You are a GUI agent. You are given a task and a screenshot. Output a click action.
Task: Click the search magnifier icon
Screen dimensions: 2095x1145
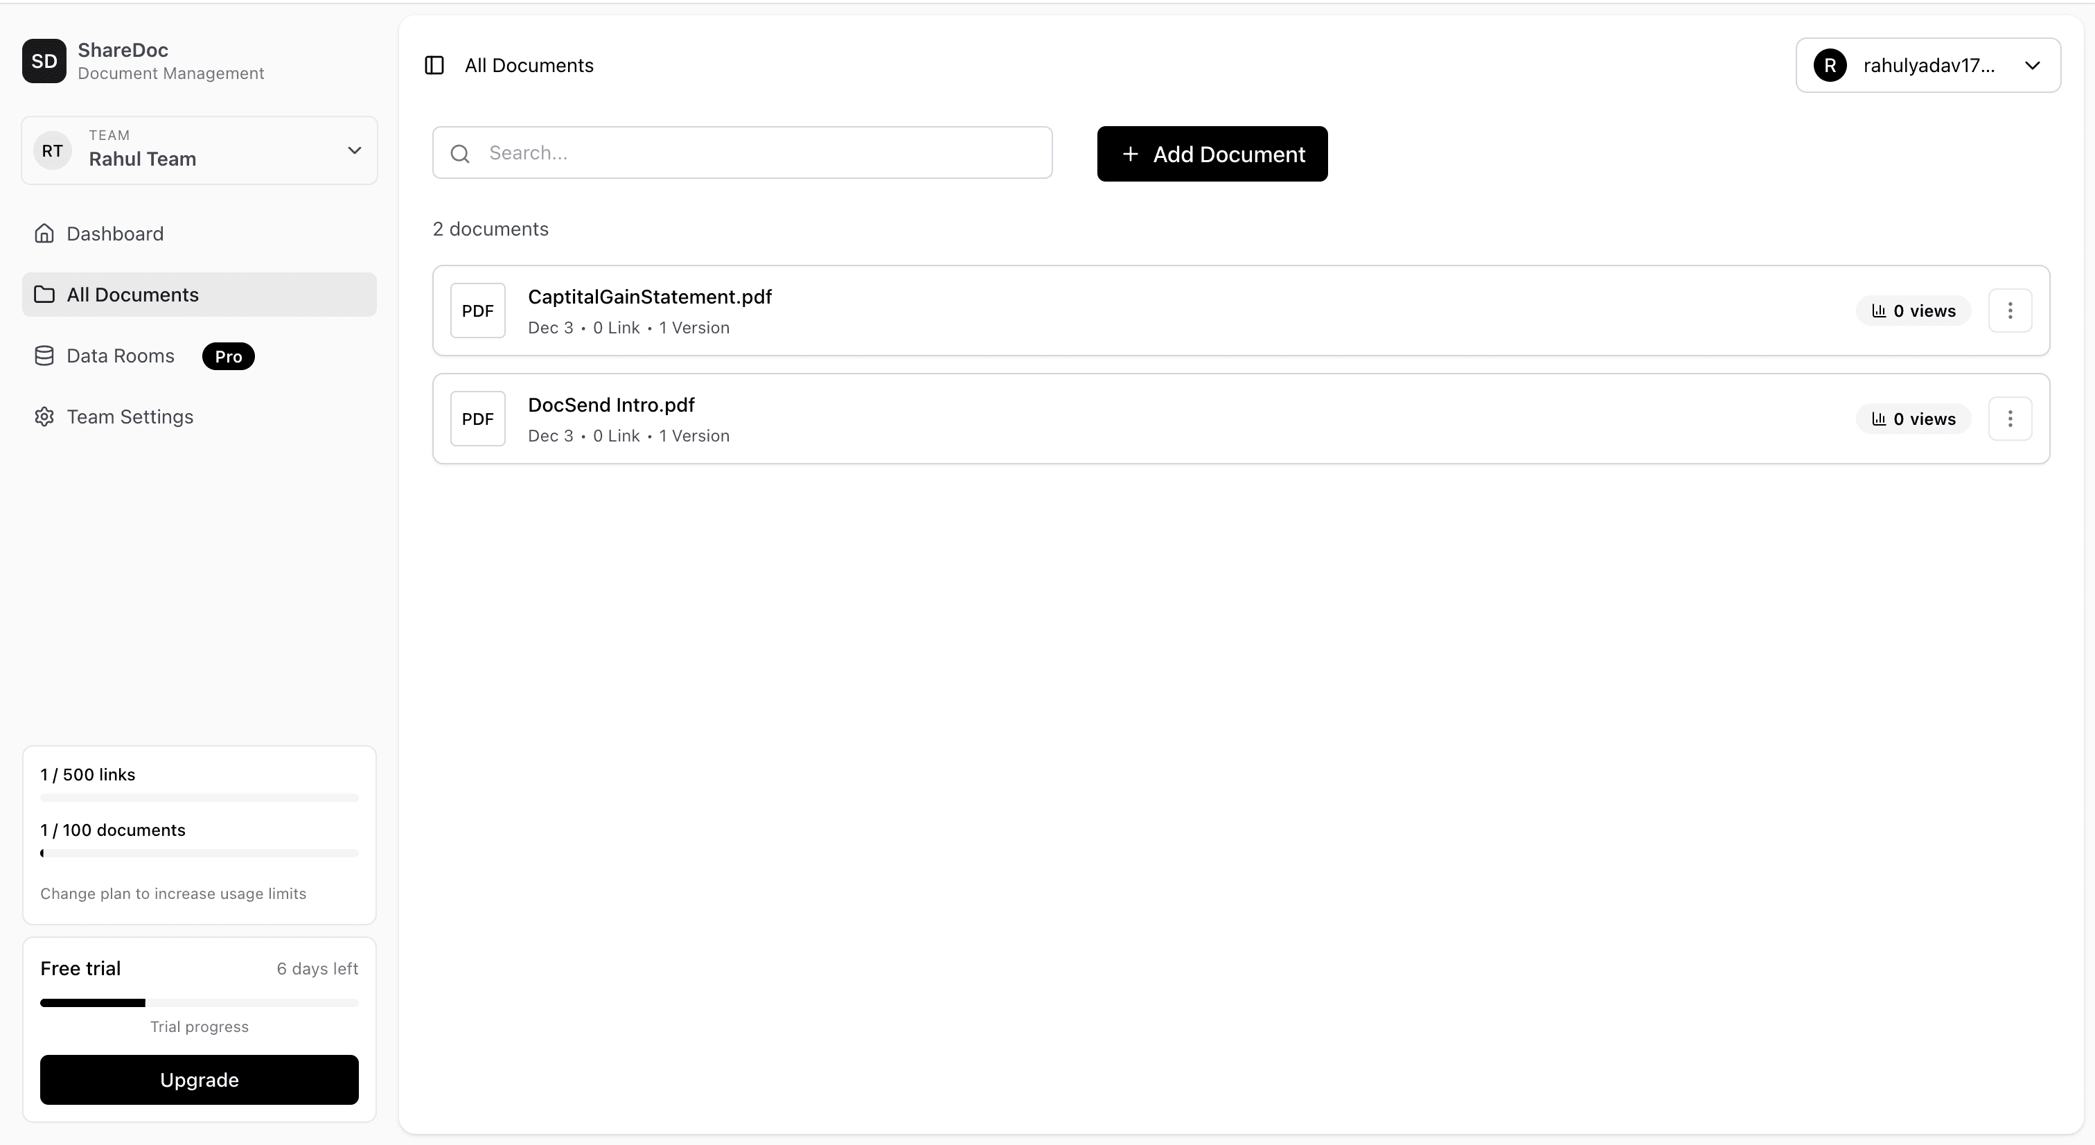460,153
